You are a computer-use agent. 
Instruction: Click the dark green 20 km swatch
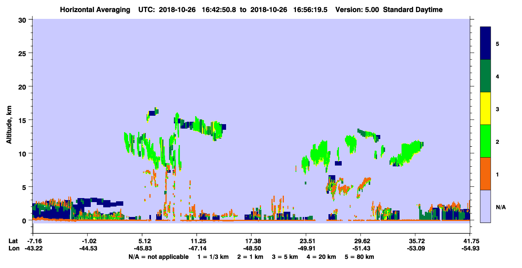[485, 76]
